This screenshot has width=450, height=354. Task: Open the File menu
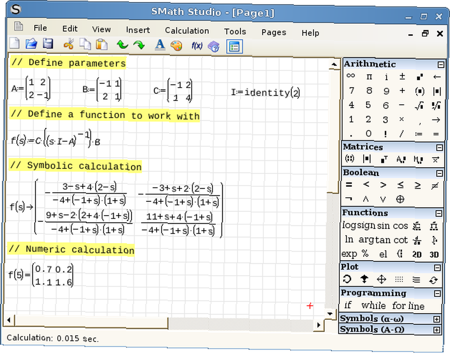tap(40, 28)
